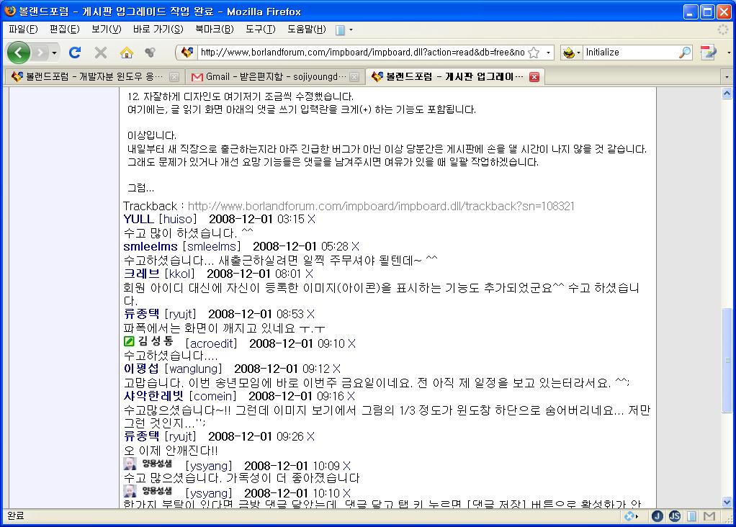
Task: Click the vertical scrollbar thumb
Action: point(727,360)
